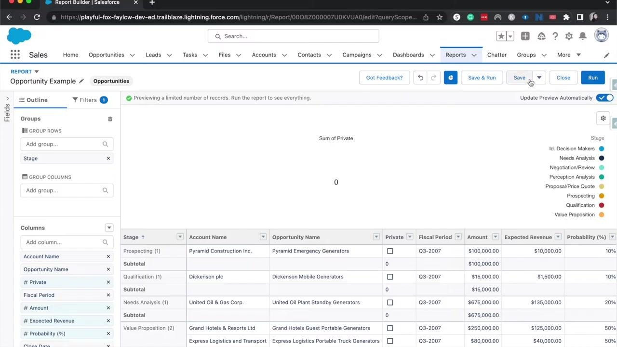
Task: Click the Save & Run button
Action: coord(482,78)
